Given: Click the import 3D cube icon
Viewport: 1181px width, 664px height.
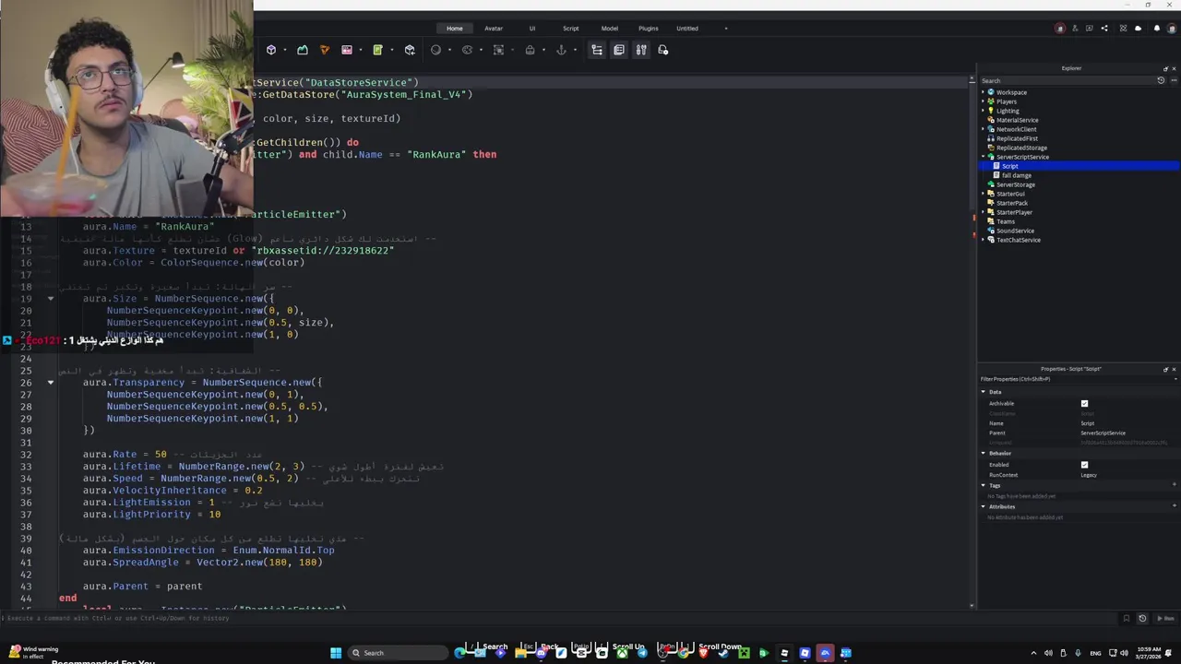Looking at the screenshot, I should [410, 50].
